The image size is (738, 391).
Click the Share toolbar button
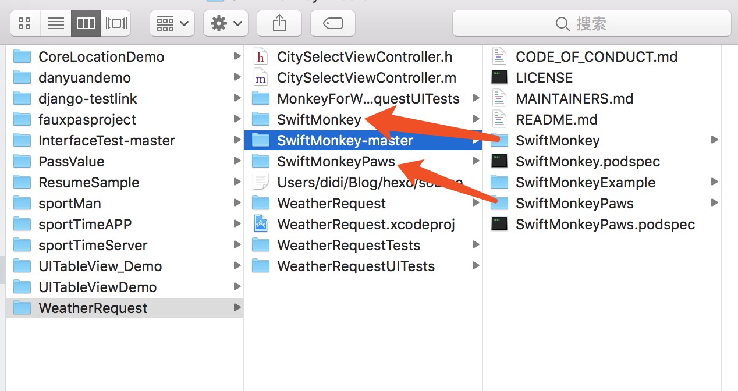279,23
